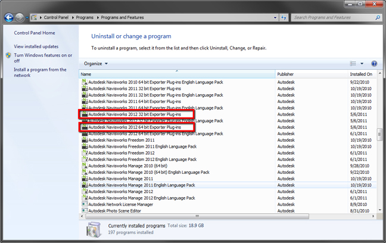Open the address bar history dropdown
This screenshot has height=243, width=386.
tap(275, 17)
